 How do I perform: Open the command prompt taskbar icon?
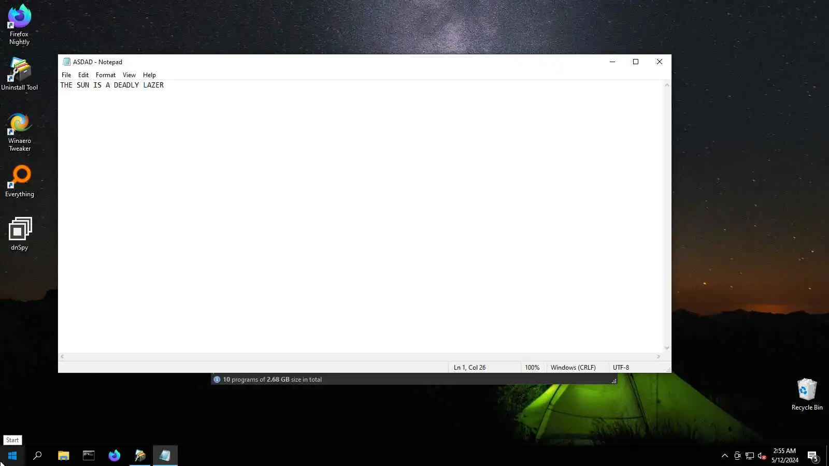tap(89, 456)
